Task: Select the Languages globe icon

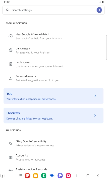Action: click(x=11, y=50)
